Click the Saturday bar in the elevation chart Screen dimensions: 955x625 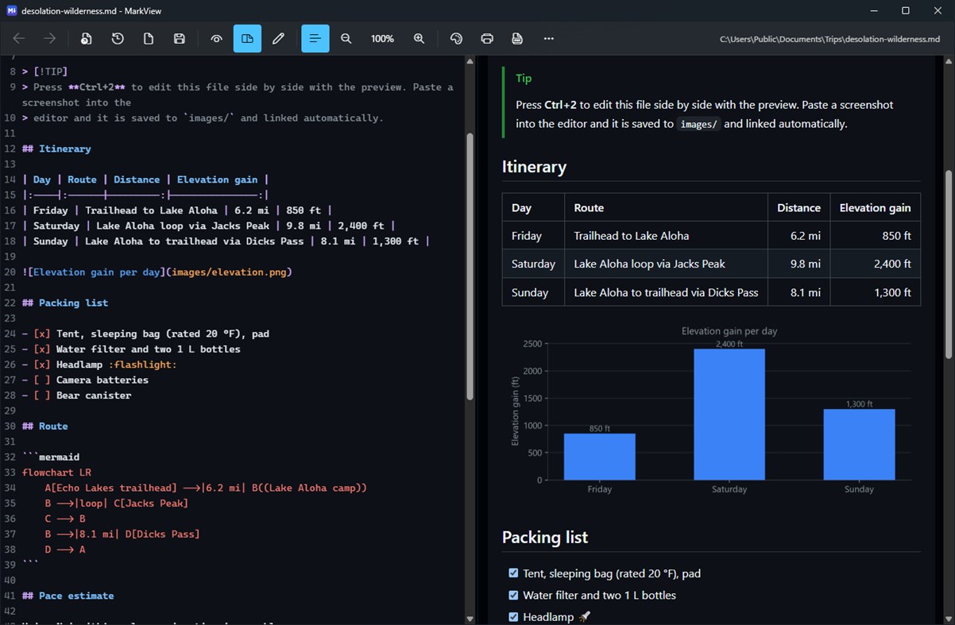click(729, 415)
